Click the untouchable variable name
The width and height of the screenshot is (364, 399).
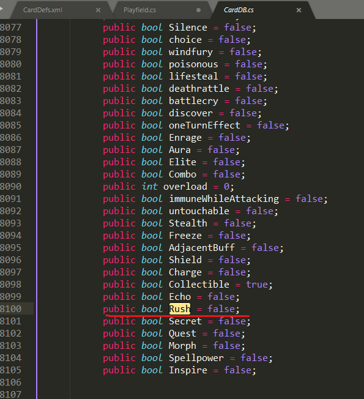pyautogui.click(x=199, y=211)
